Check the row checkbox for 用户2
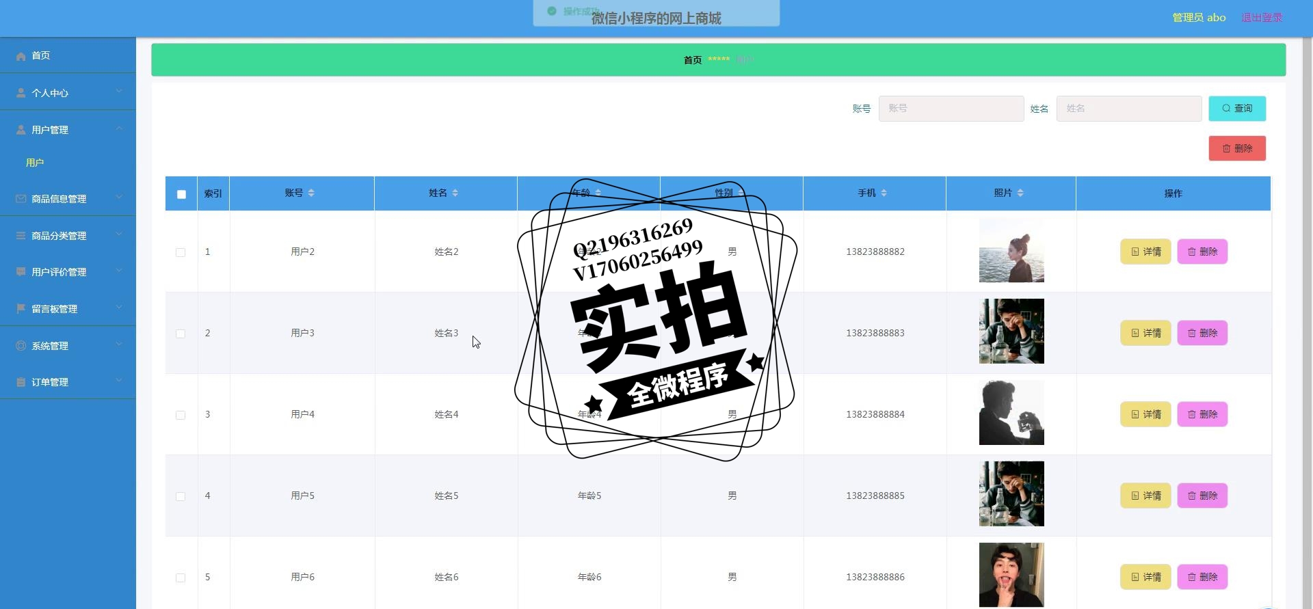 181,252
